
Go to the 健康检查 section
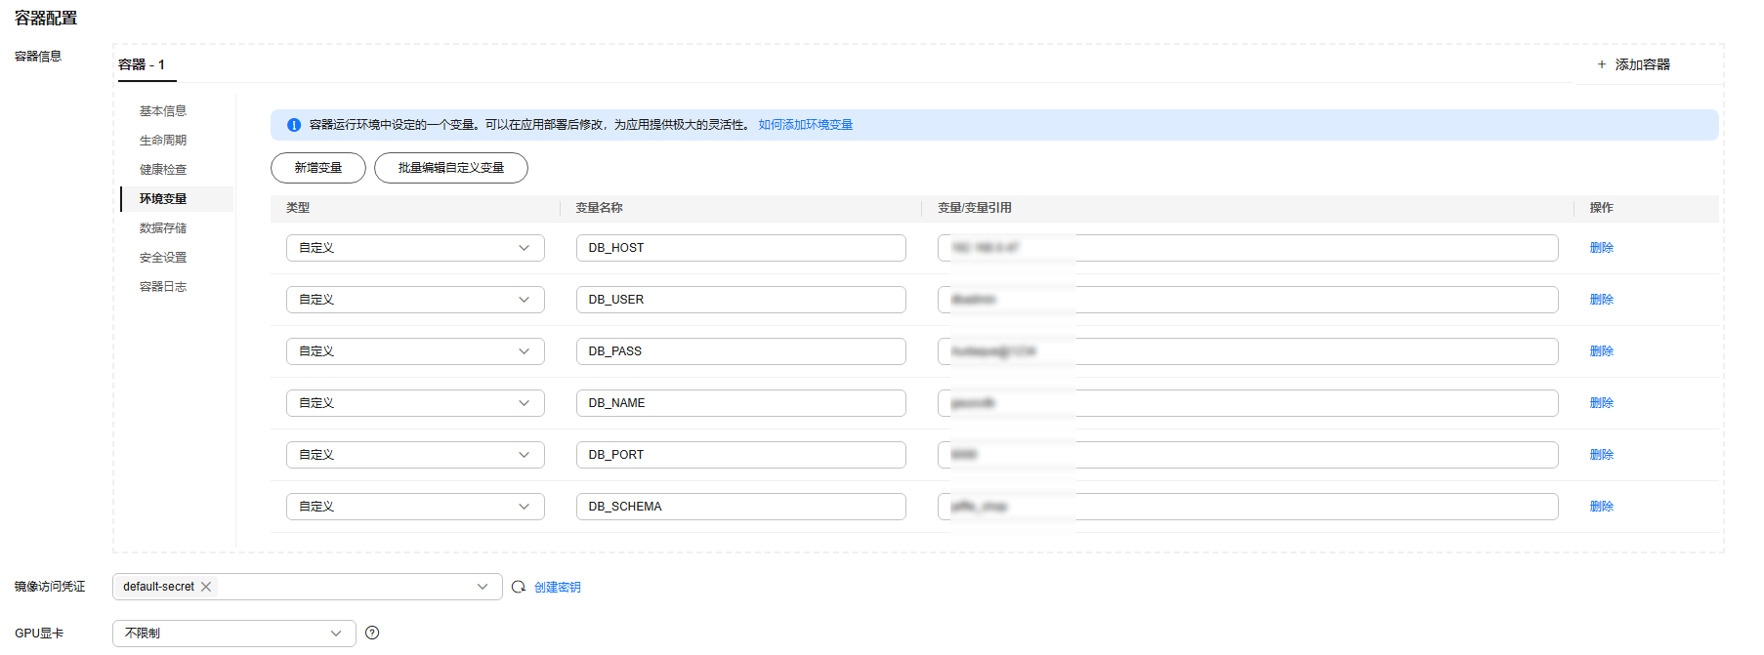(x=163, y=170)
